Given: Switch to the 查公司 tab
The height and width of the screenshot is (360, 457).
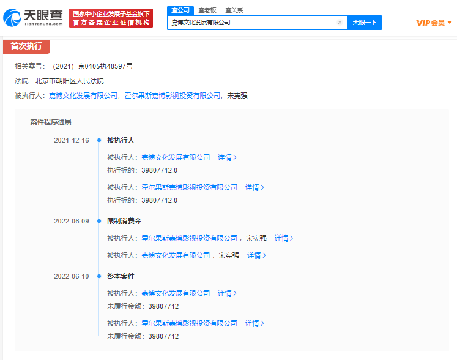Looking at the screenshot, I should pos(180,10).
